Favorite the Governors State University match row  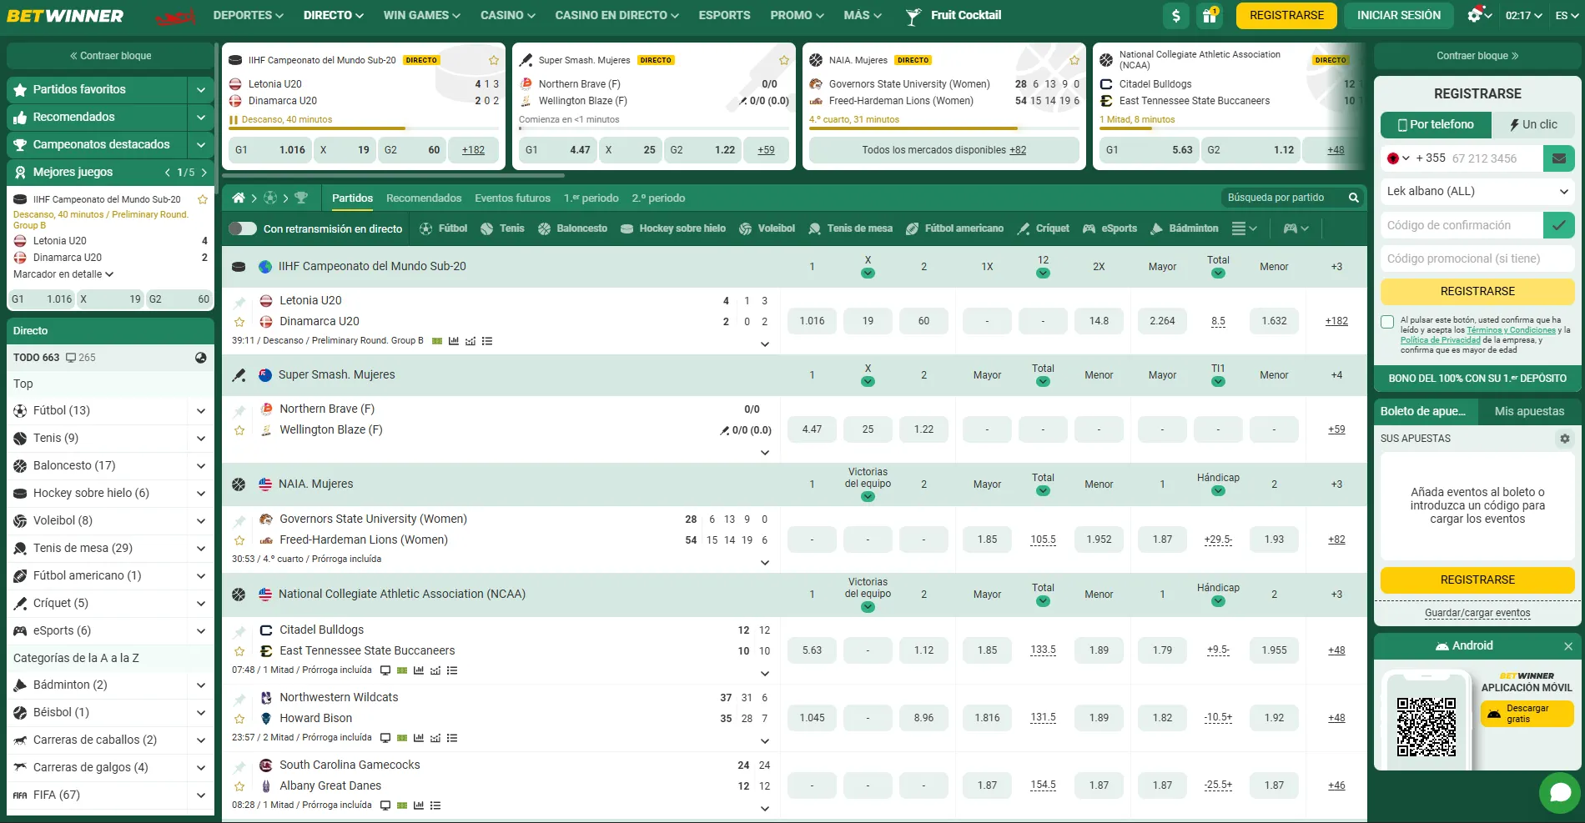239,540
